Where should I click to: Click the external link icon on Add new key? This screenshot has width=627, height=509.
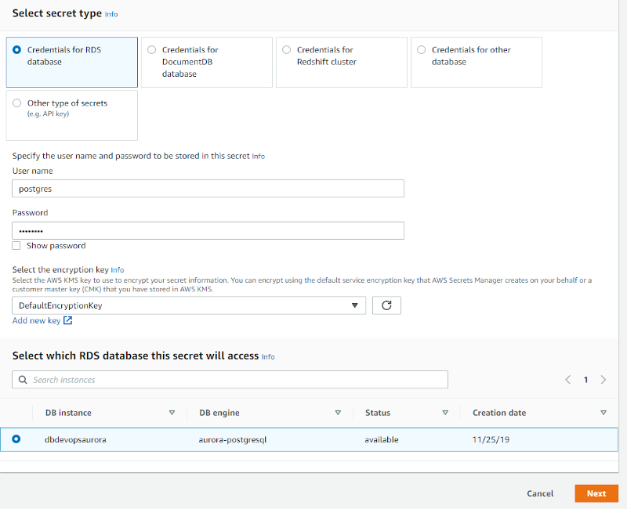(69, 320)
